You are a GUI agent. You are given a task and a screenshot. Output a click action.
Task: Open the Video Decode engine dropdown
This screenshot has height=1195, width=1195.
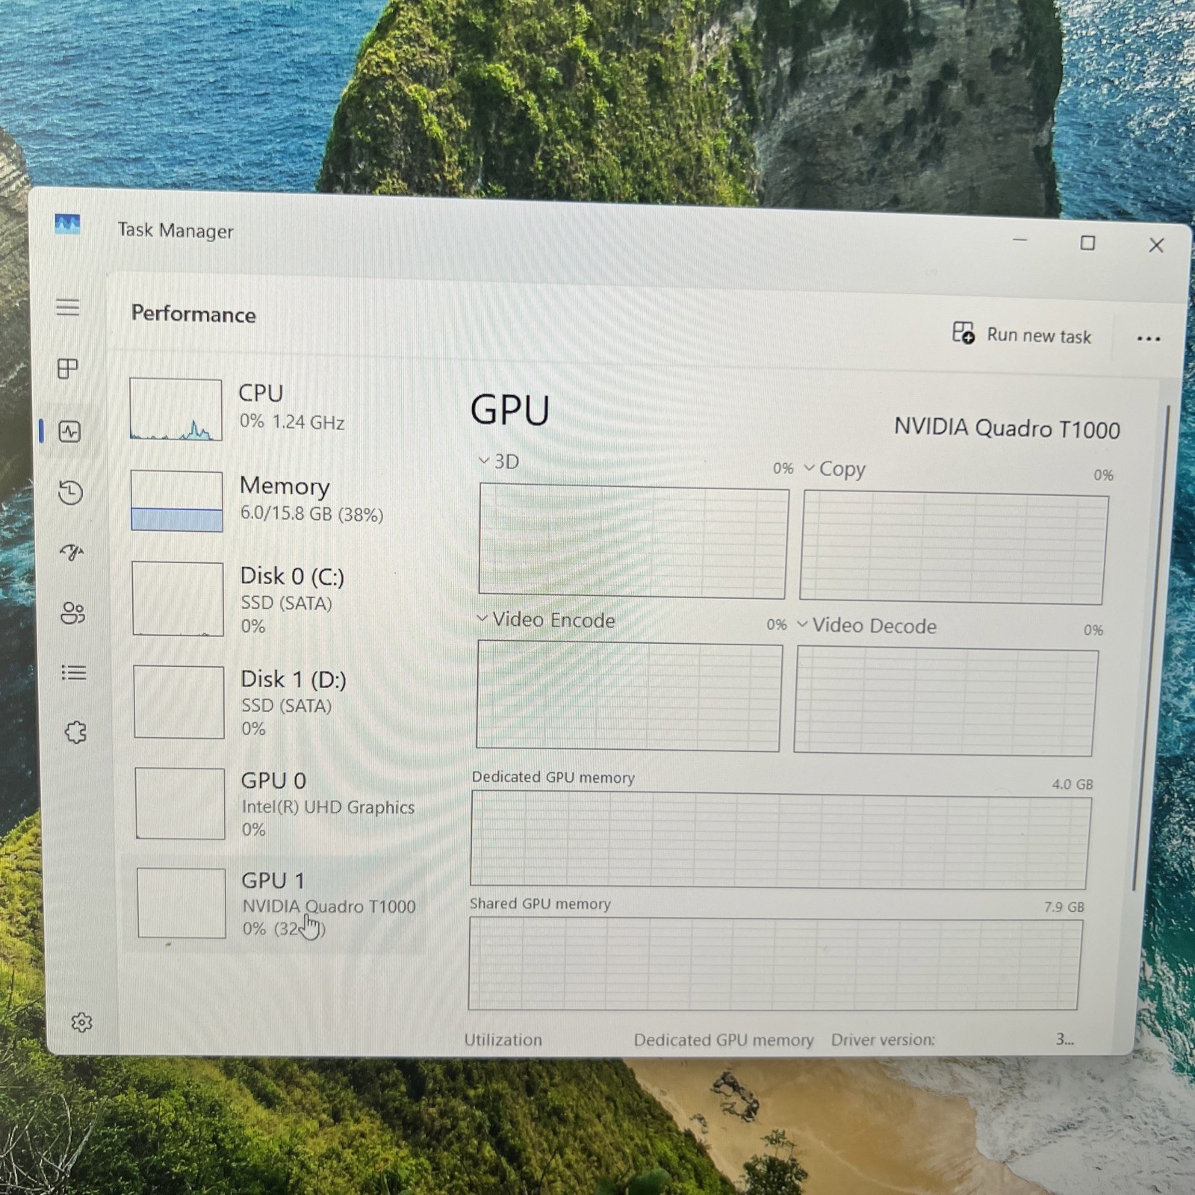pyautogui.click(x=802, y=624)
